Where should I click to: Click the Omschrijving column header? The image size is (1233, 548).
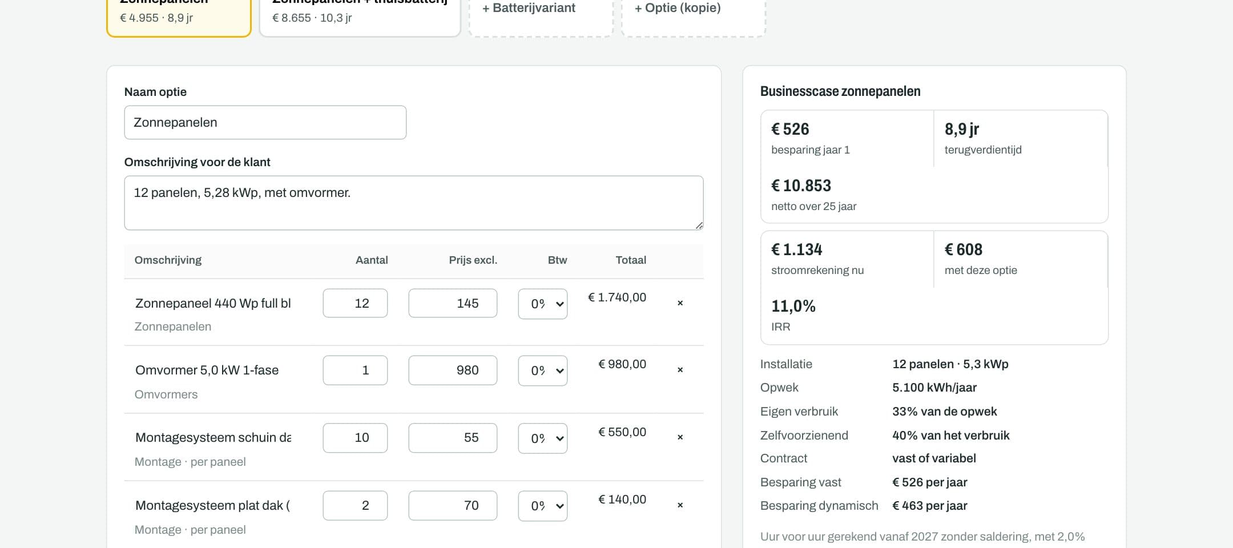168,260
